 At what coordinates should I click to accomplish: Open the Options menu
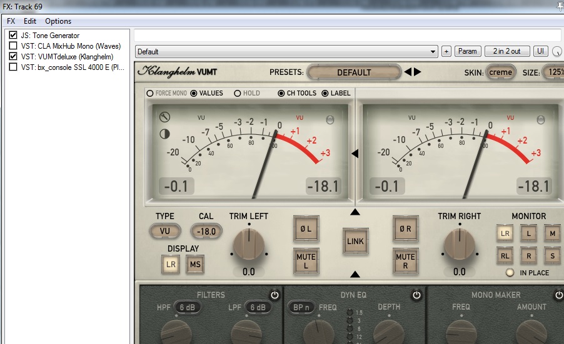coord(58,21)
